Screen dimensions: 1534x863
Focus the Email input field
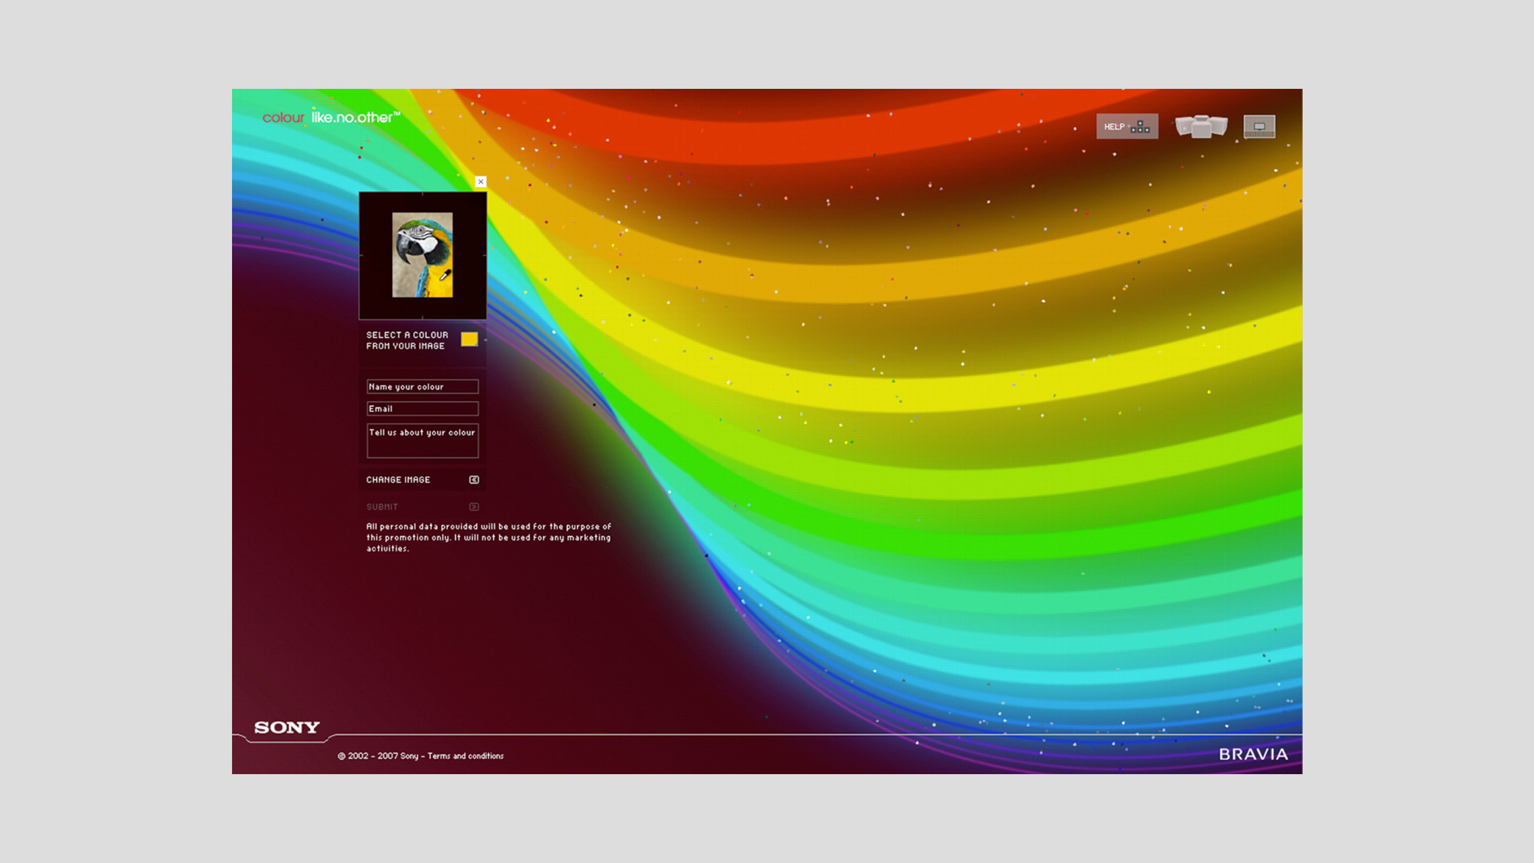pyautogui.click(x=422, y=408)
